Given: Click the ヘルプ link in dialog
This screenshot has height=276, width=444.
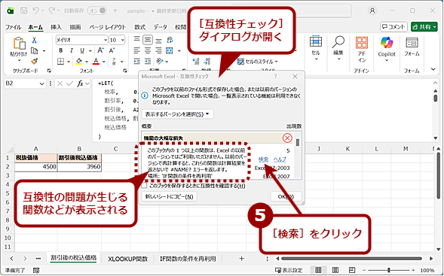Looking at the screenshot, I should [x=280, y=159].
